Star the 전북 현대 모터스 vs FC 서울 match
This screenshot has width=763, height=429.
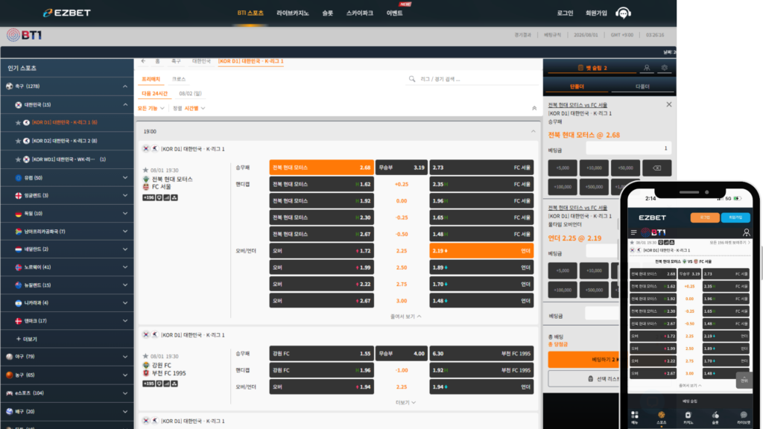[145, 171]
